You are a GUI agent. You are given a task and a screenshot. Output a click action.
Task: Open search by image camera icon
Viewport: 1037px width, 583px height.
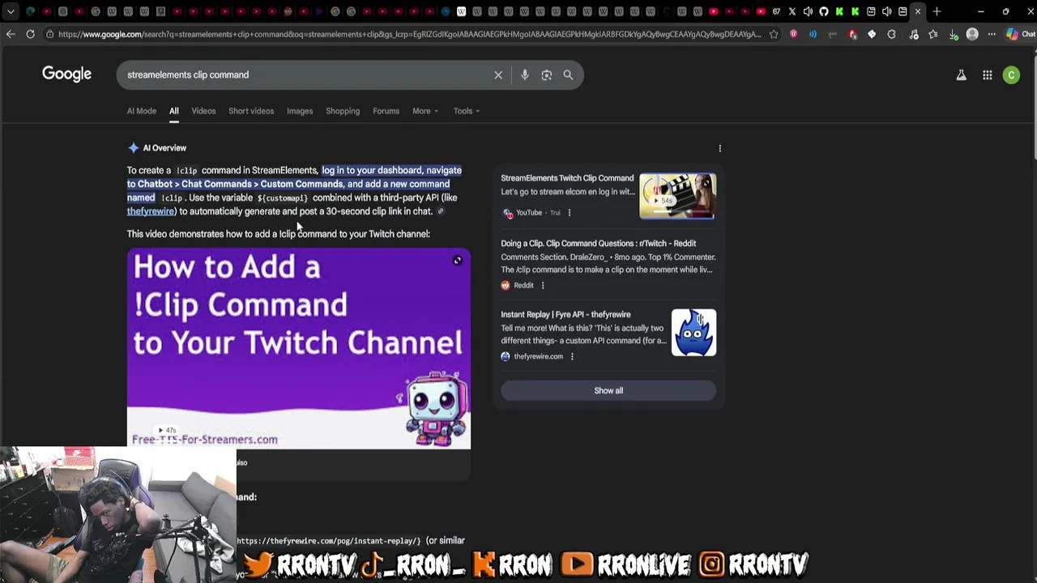(547, 75)
